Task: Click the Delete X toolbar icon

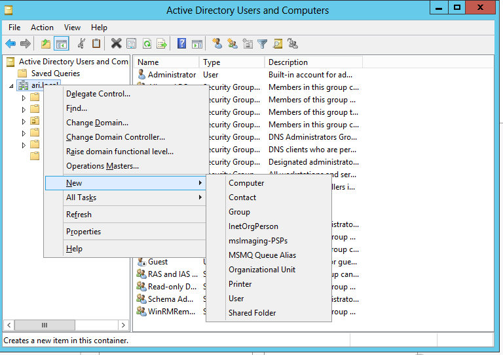Action: [116, 43]
